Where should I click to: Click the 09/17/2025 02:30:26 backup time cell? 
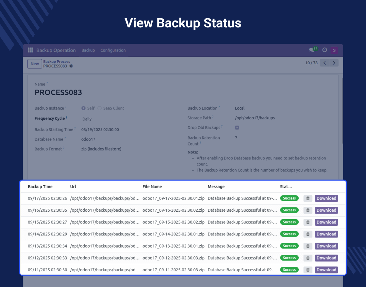click(47, 199)
